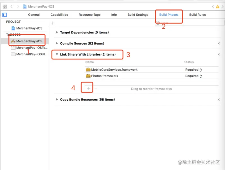Switch to the Info tab

[x=114, y=15]
